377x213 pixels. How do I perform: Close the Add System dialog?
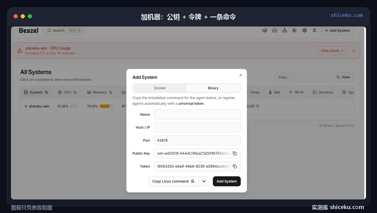241,75
